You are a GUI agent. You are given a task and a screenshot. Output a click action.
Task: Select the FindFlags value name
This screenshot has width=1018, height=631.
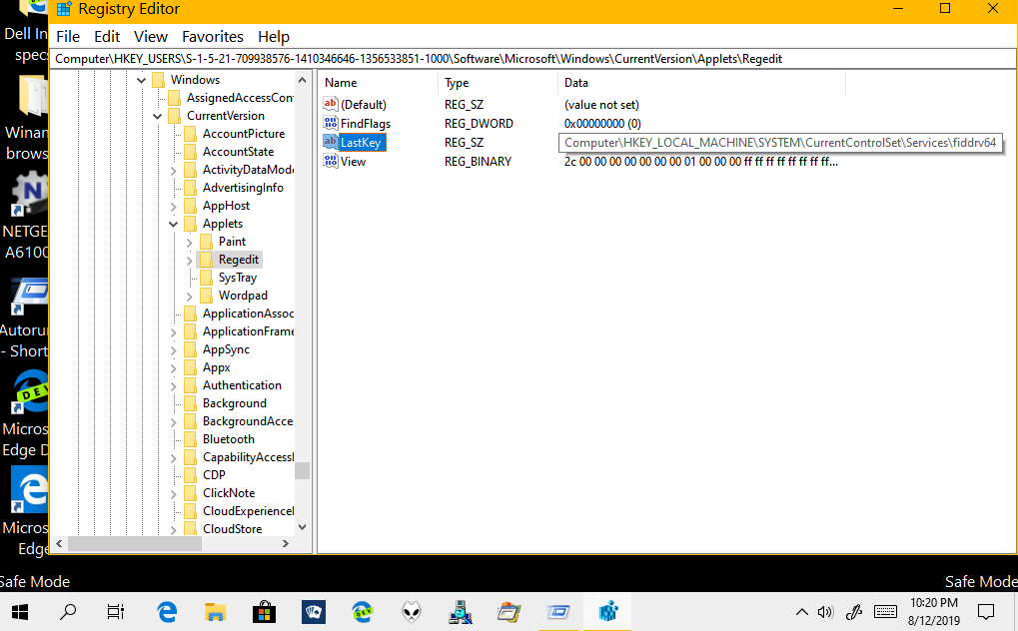[366, 124]
